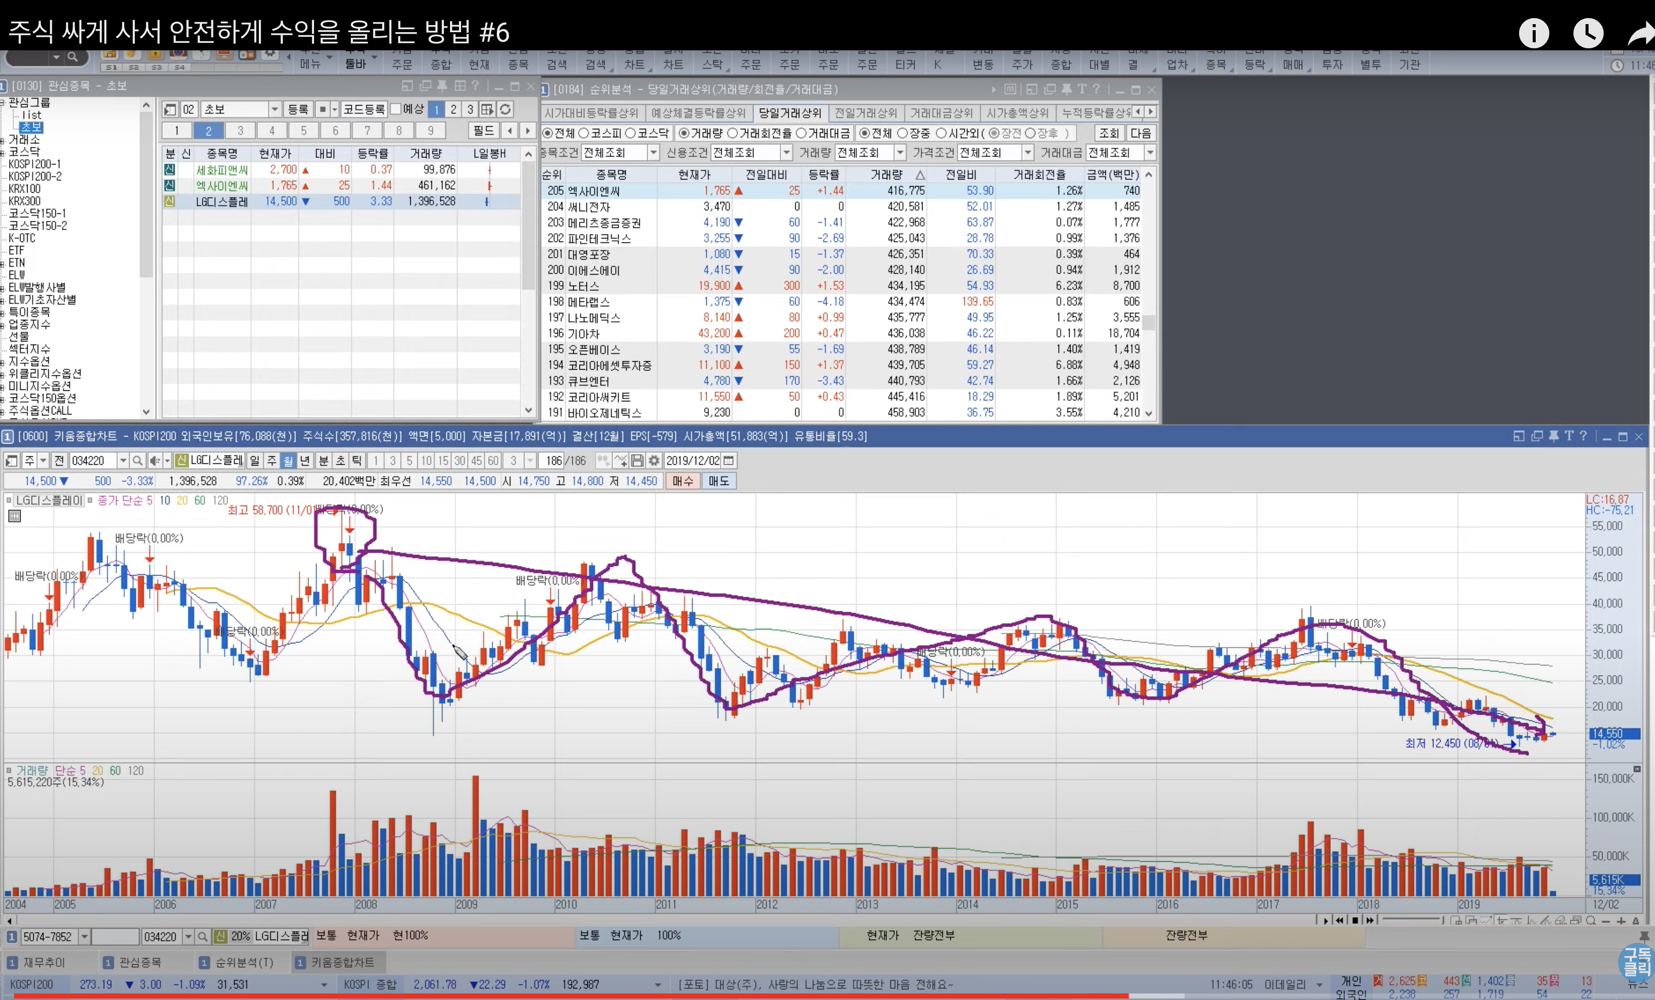Open the 초보 watchlist group dropdown
Viewport: 1655px width, 1000px height.
pyautogui.click(x=274, y=109)
